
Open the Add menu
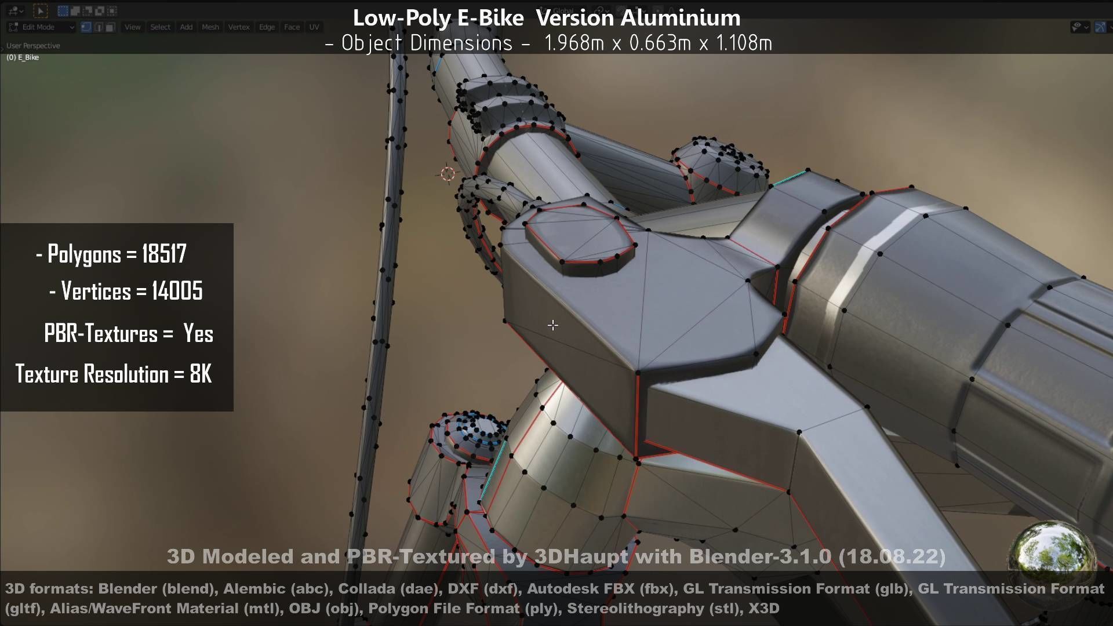[186, 27]
